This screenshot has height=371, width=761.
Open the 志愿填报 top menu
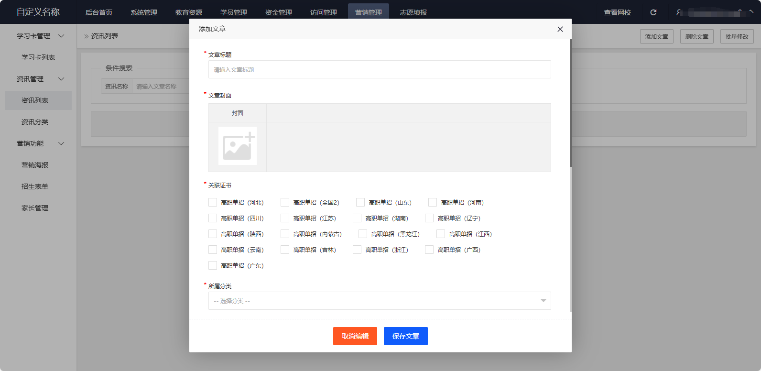413,12
